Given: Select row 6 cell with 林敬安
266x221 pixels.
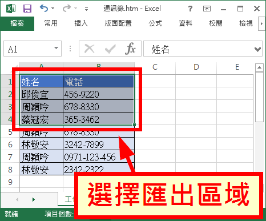Looking at the screenshot, I should [x=42, y=144].
